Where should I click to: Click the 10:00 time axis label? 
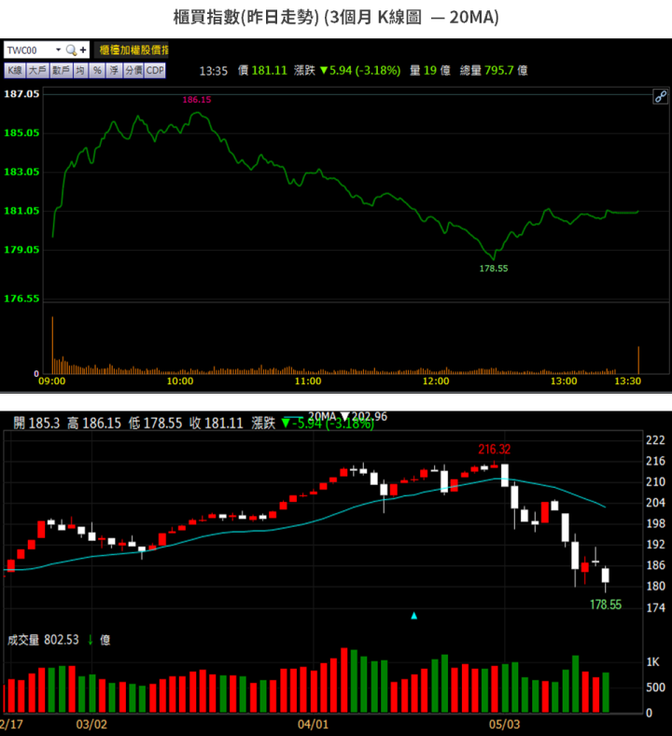[x=180, y=382]
